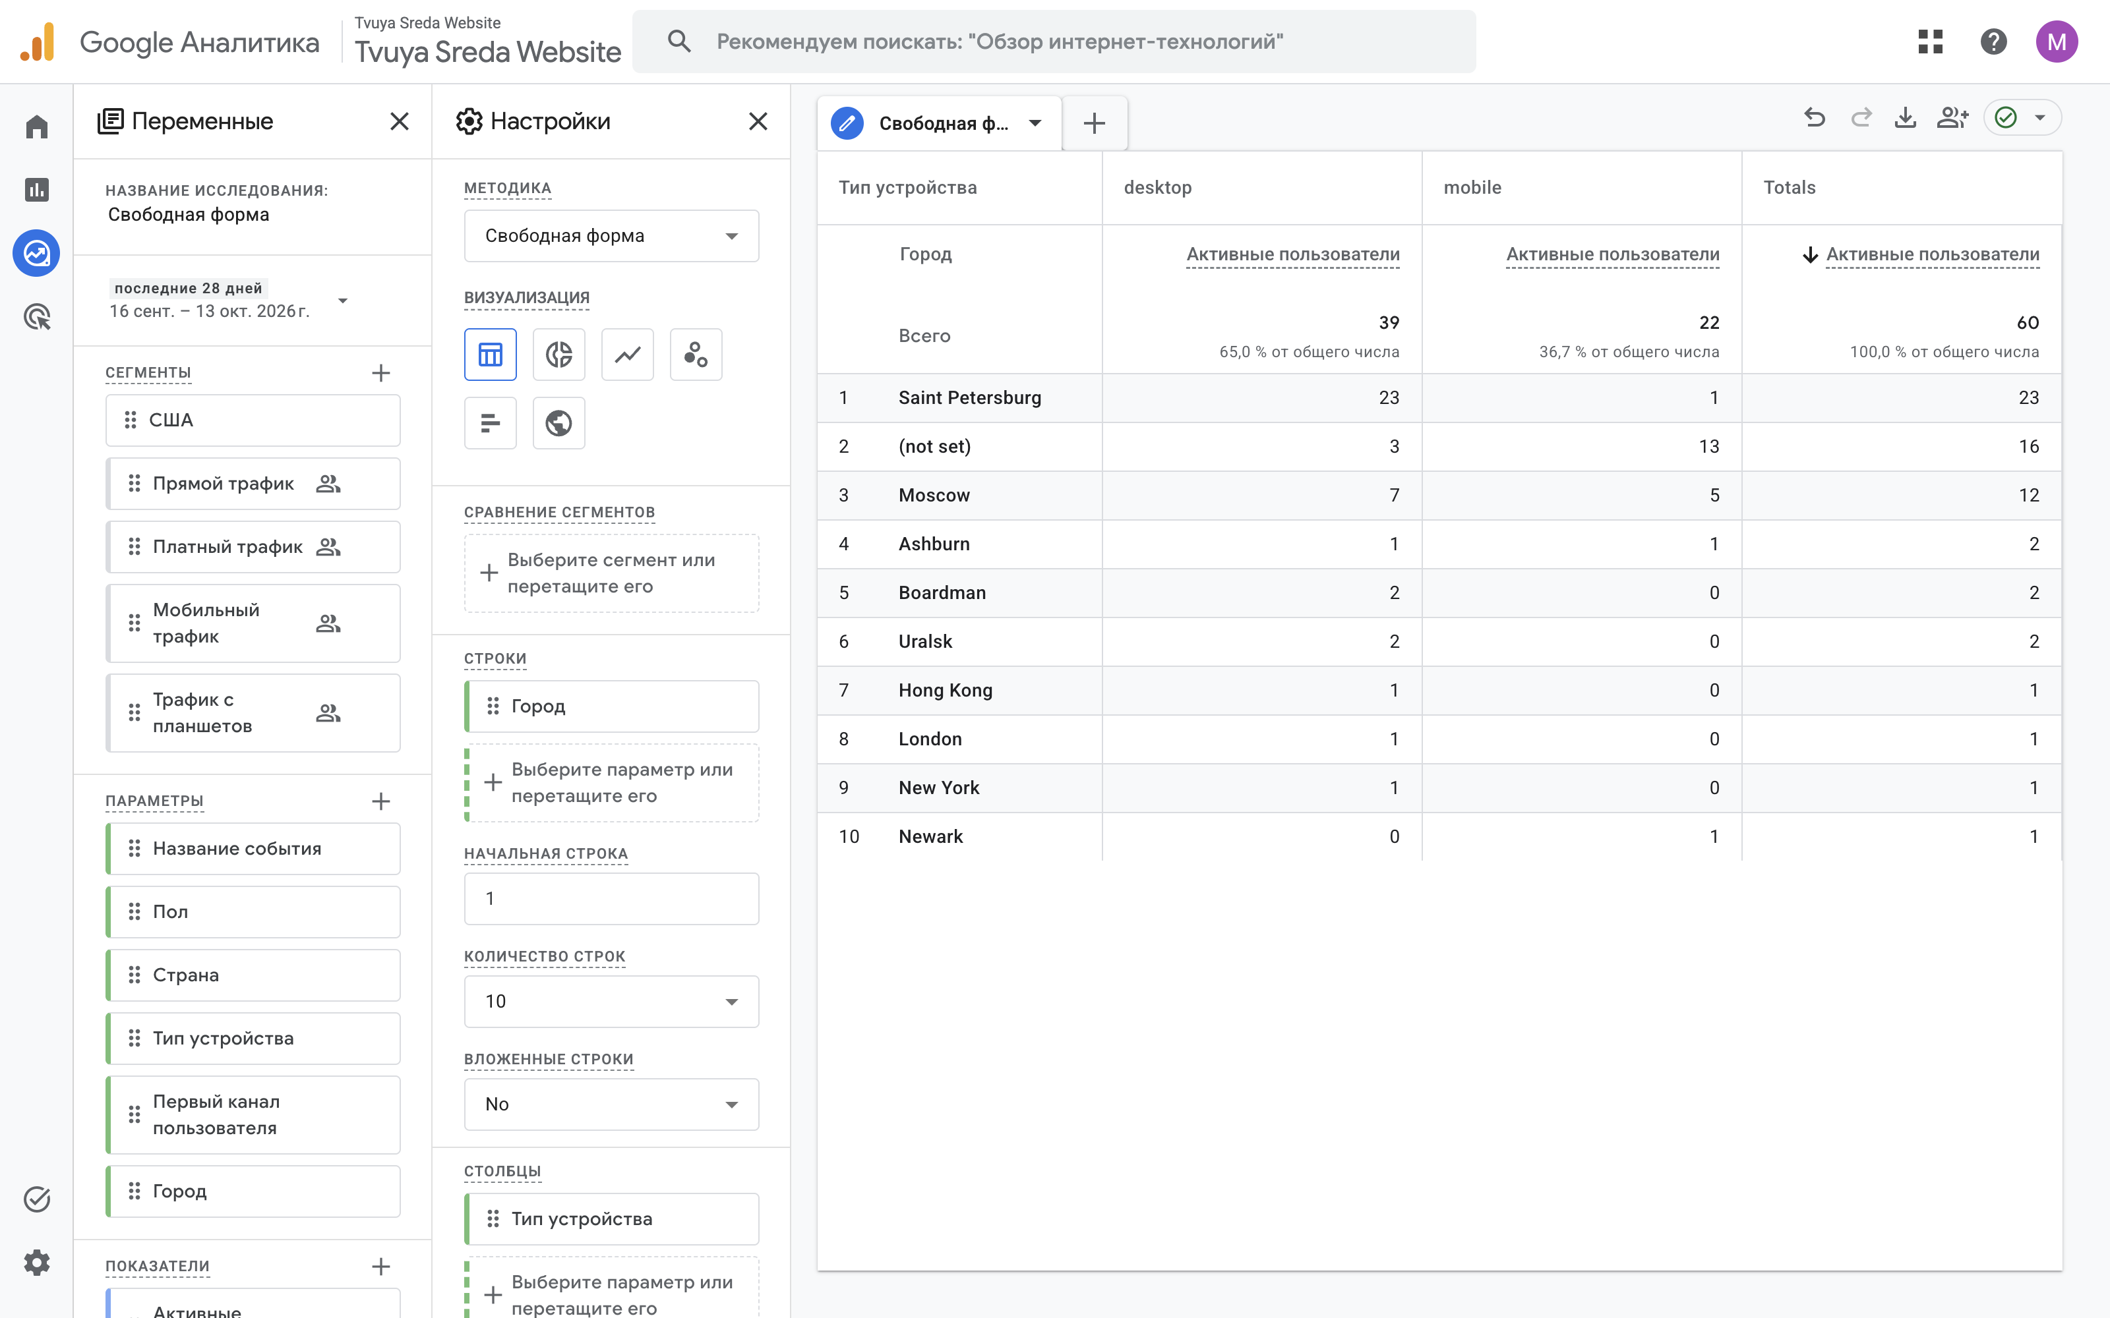Open the Вложенные строки No dropdown
This screenshot has height=1318, width=2110.
click(611, 1104)
